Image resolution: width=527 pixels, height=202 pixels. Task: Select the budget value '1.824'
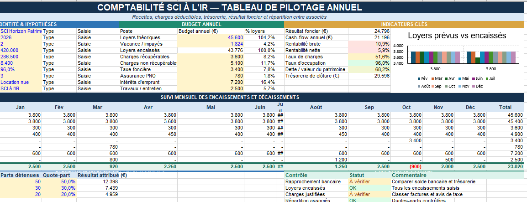[211, 44]
